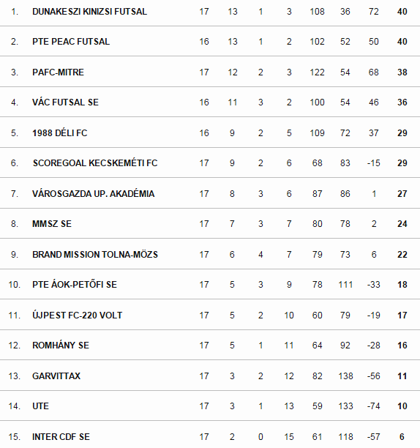Select the 122 goals scored for PAFC-MITRE

(317, 72)
